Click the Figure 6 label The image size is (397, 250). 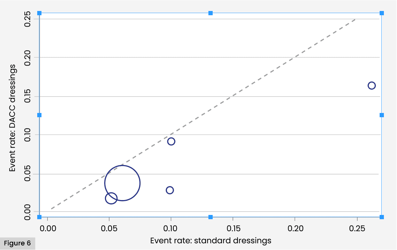point(17,244)
